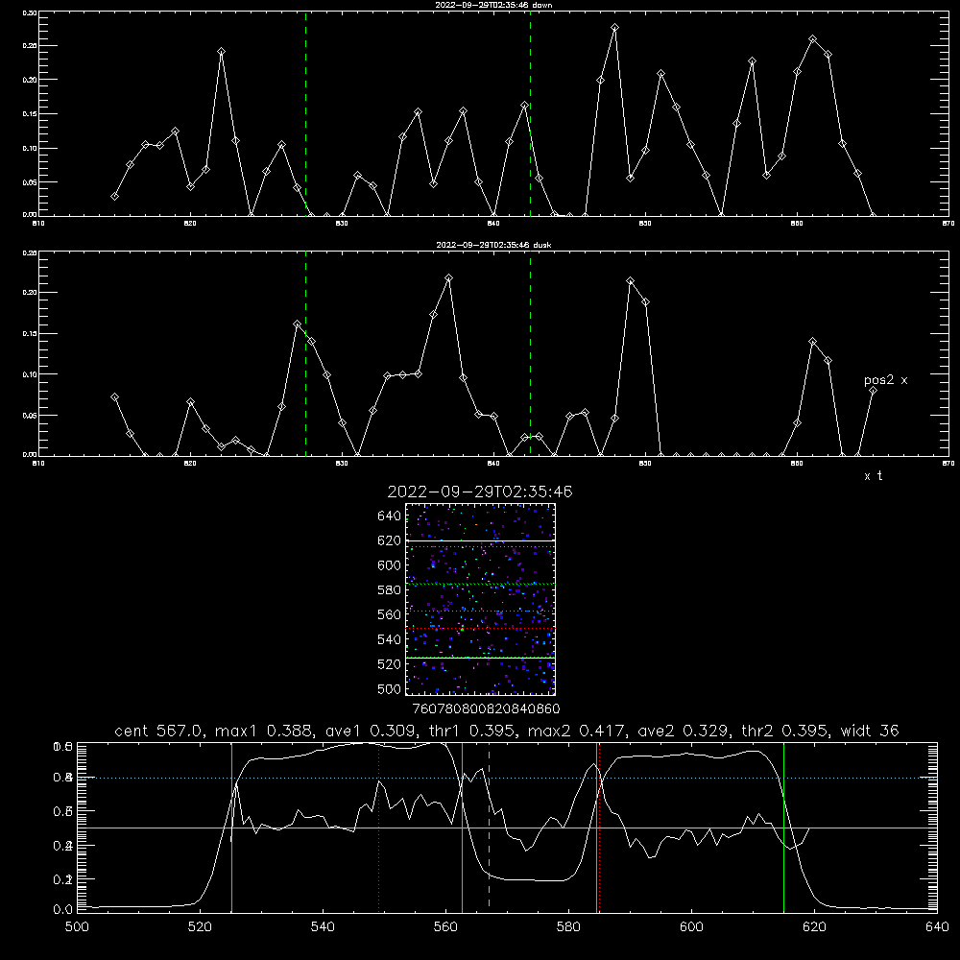Image resolution: width=960 pixels, height=960 pixels.
Task: Click the 'pos2 x' label
Action: click(x=885, y=380)
